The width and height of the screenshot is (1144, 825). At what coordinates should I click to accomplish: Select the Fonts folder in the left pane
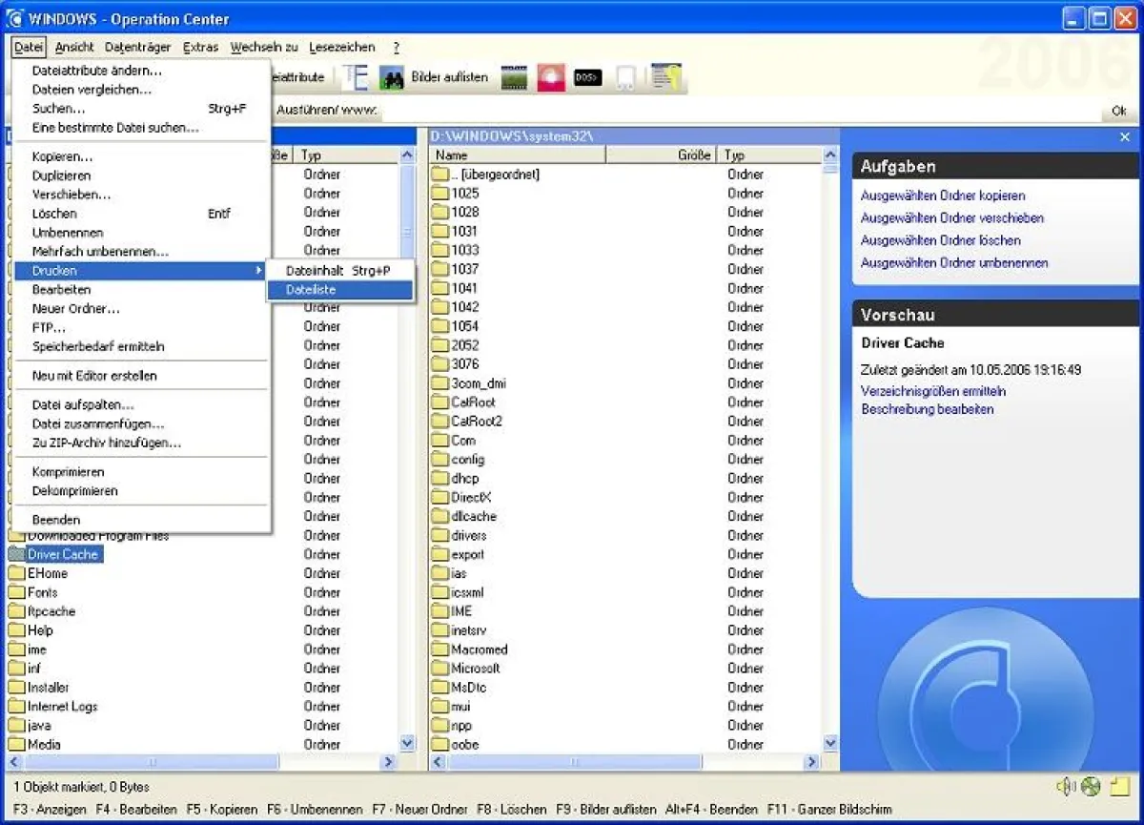[43, 592]
